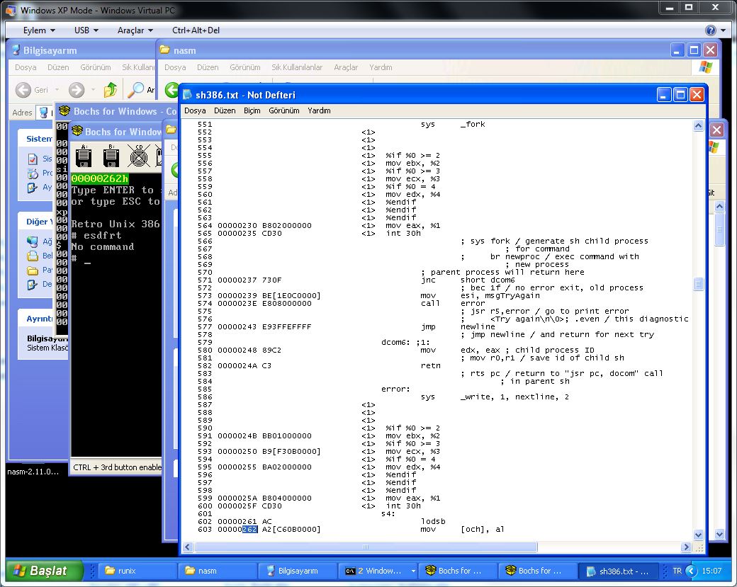Image resolution: width=737 pixels, height=587 pixels.
Task: Open forward history dropdown arrow in Bilgisayarım
Action: (93, 90)
